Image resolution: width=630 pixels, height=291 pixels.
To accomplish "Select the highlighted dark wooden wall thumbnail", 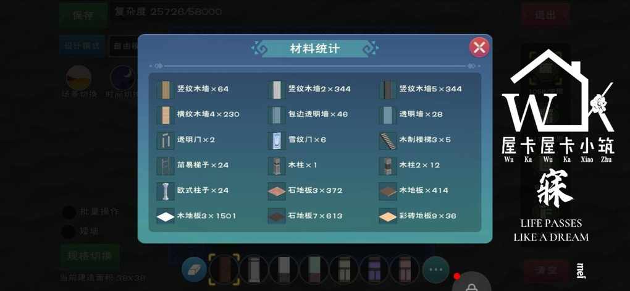I will click(x=224, y=269).
